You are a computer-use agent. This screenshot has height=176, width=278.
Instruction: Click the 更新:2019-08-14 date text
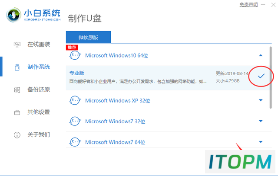click(x=232, y=74)
